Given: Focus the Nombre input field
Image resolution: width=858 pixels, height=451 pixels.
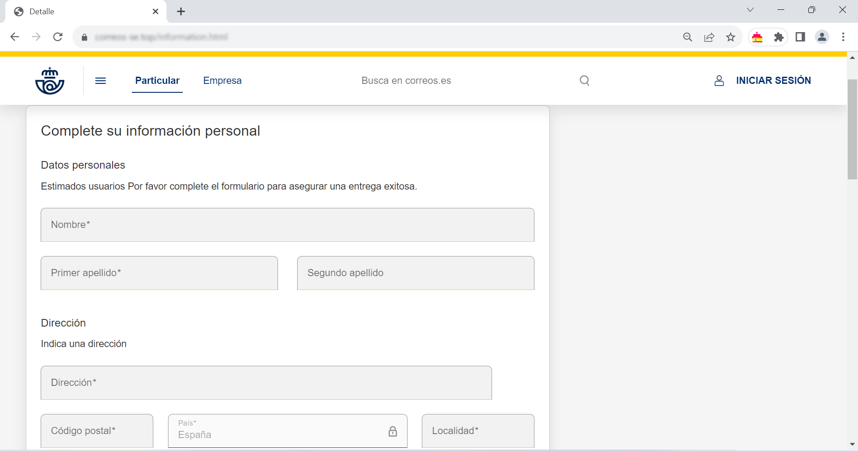Looking at the screenshot, I should pos(287,225).
